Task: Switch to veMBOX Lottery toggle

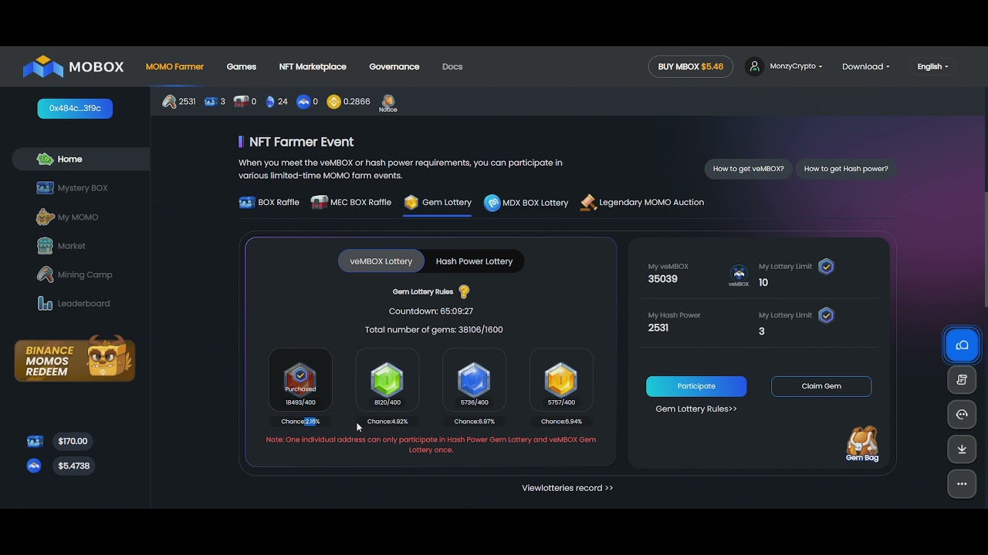Action: (x=381, y=261)
